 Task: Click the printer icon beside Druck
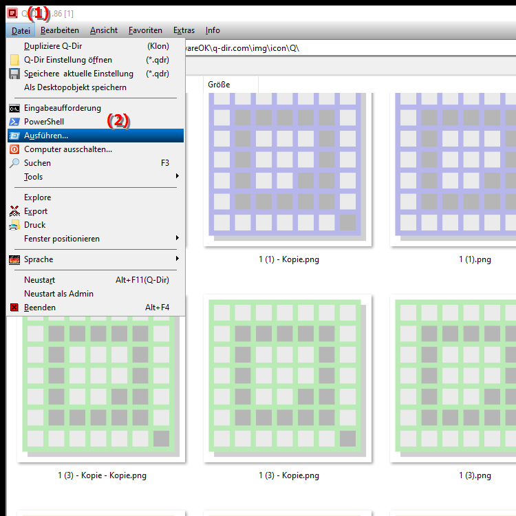[14, 225]
